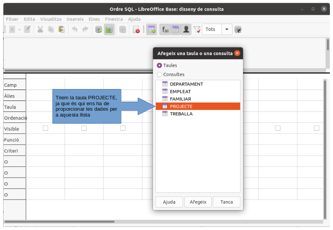Select DEPARTAMENT in the table list

point(198,84)
